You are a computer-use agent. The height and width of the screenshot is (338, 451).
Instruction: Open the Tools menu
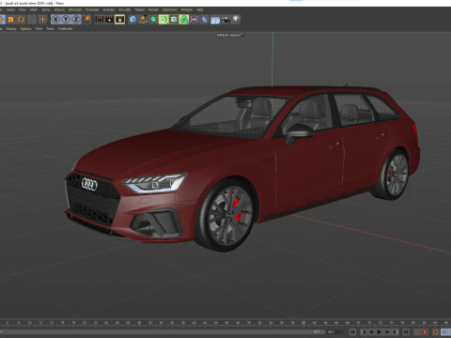[x=23, y=10]
